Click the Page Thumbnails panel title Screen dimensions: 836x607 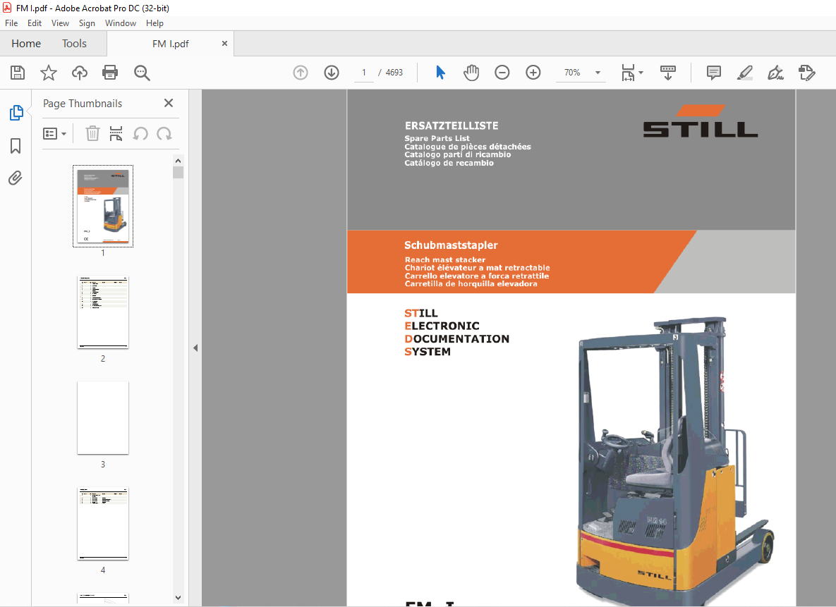83,104
